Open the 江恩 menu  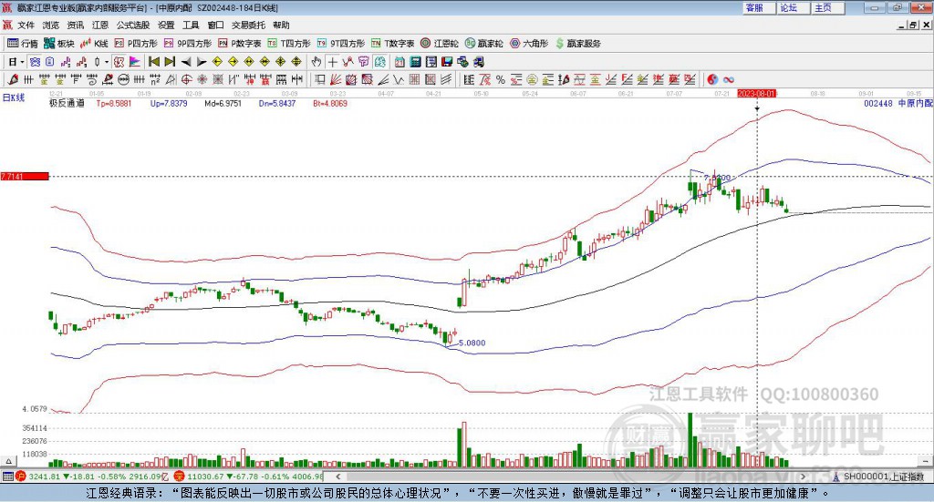(x=99, y=25)
